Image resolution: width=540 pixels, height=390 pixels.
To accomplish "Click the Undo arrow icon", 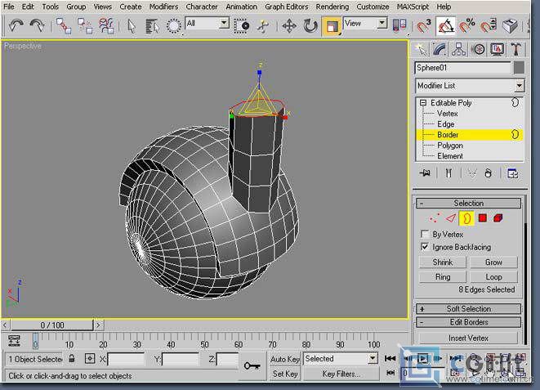I will point(16,25).
